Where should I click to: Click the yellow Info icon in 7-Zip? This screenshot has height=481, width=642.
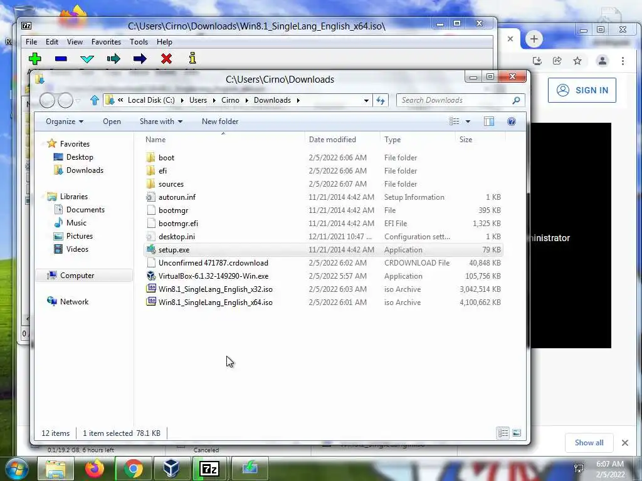(192, 58)
